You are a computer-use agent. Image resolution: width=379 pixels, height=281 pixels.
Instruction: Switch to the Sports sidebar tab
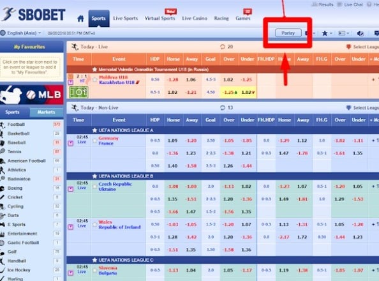pyautogui.click(x=12, y=112)
